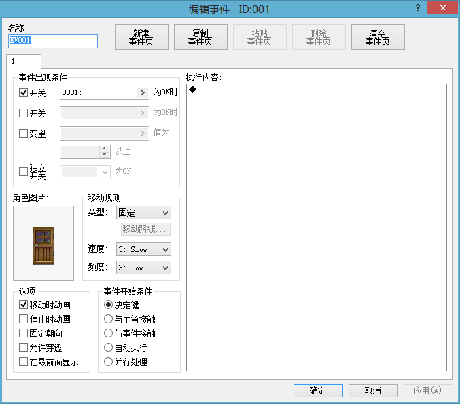Open the 频度 dropdown showing 3: Low
The width and height of the screenshot is (460, 404).
pyautogui.click(x=143, y=268)
